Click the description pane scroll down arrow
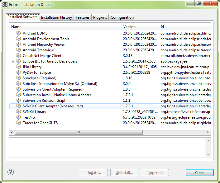Screen dimensions: 220x183 tap(208, 155)
